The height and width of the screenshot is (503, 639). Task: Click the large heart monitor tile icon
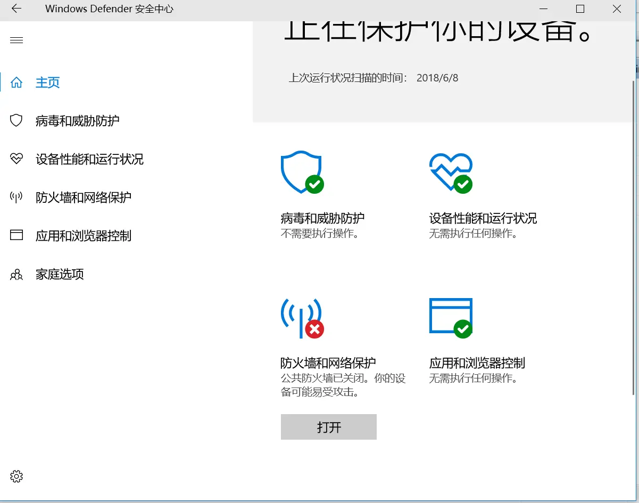click(x=451, y=172)
